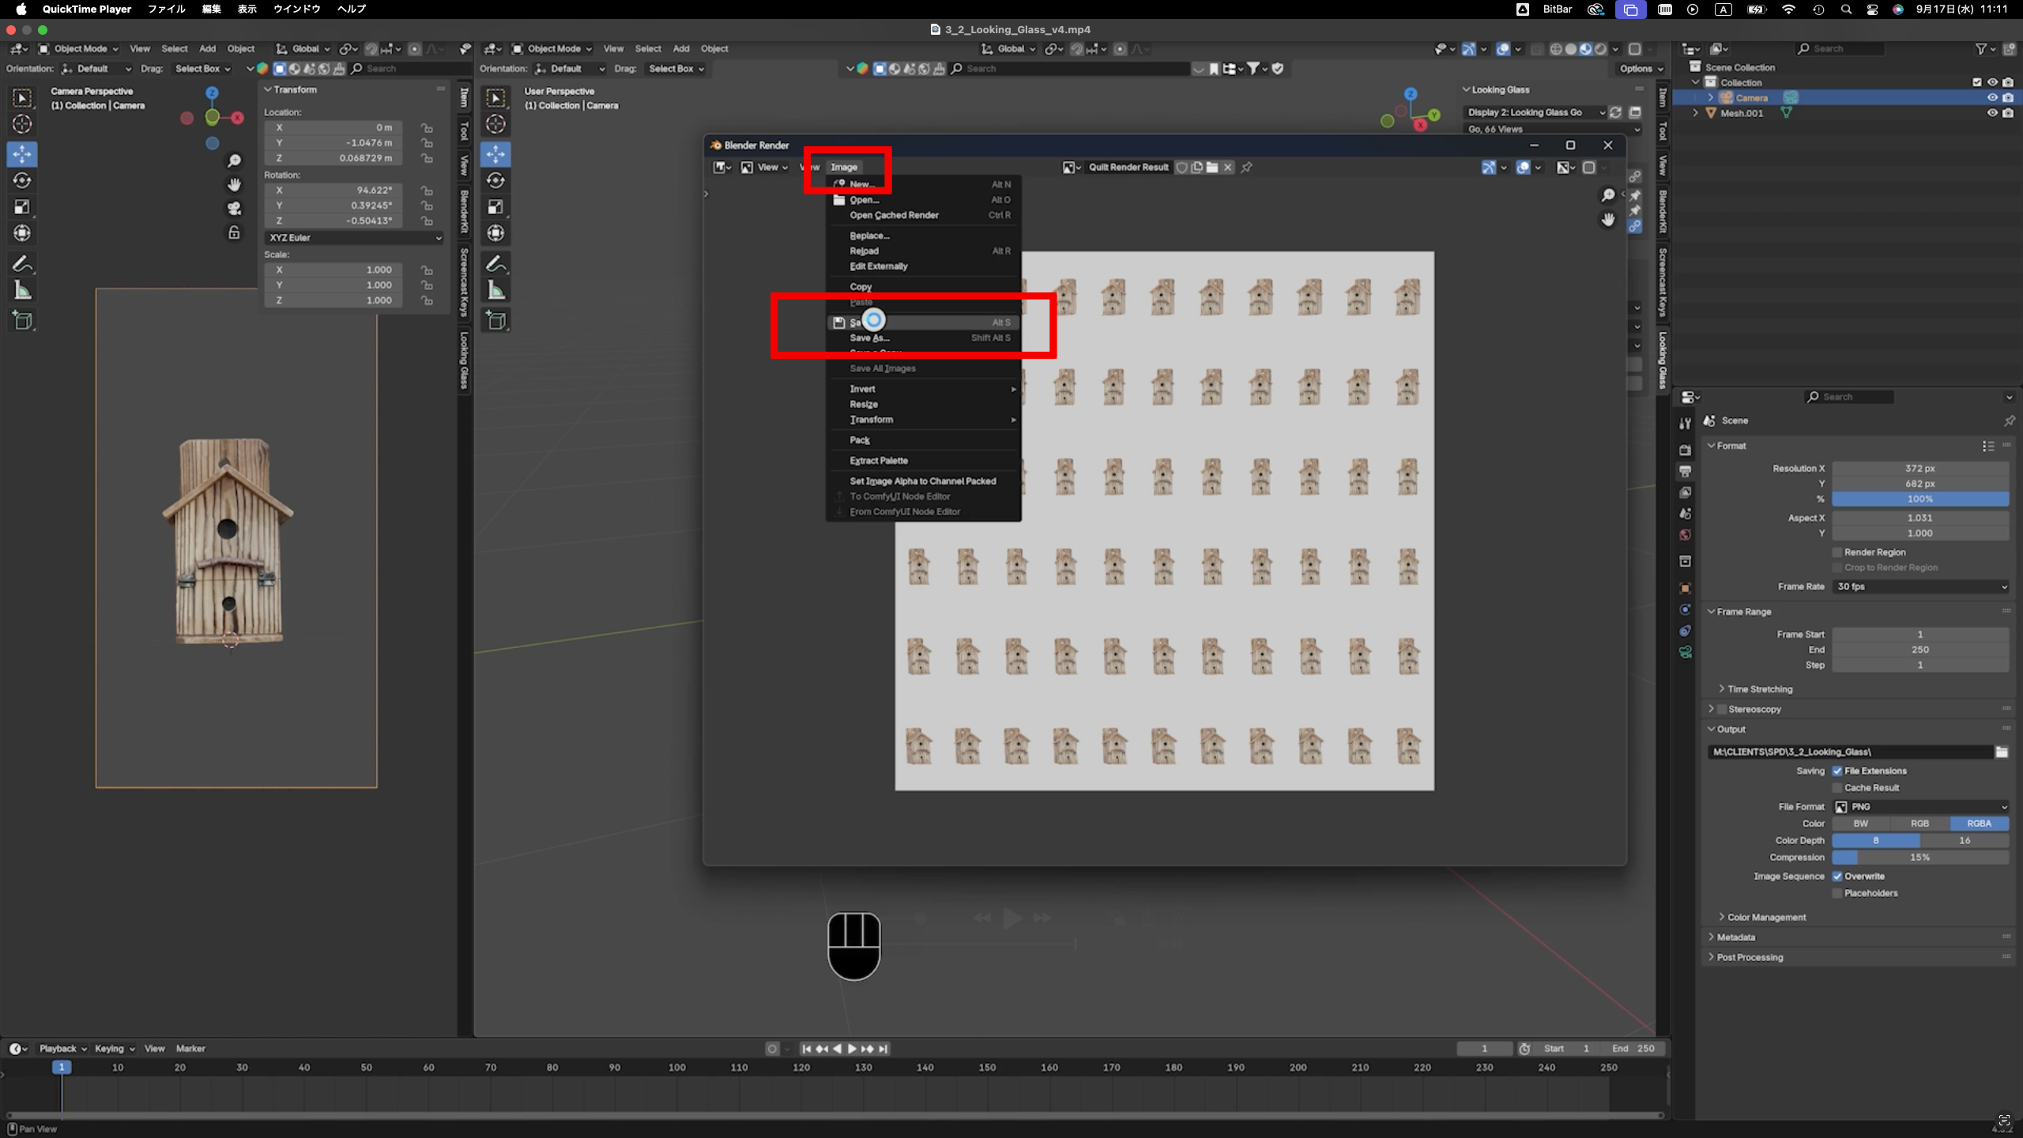
Task: Activate the Annotate tool
Action: tap(22, 264)
